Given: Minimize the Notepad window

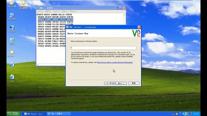Looking at the screenshot, I should click(x=117, y=8).
